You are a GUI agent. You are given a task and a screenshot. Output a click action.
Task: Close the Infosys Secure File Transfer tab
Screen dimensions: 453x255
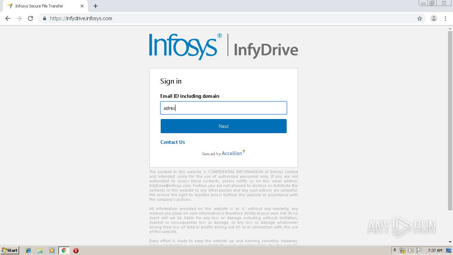click(82, 6)
